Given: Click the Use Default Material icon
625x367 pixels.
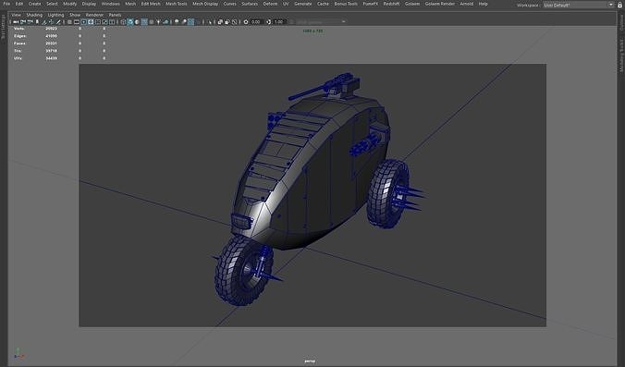Looking at the screenshot, I should (x=137, y=22).
